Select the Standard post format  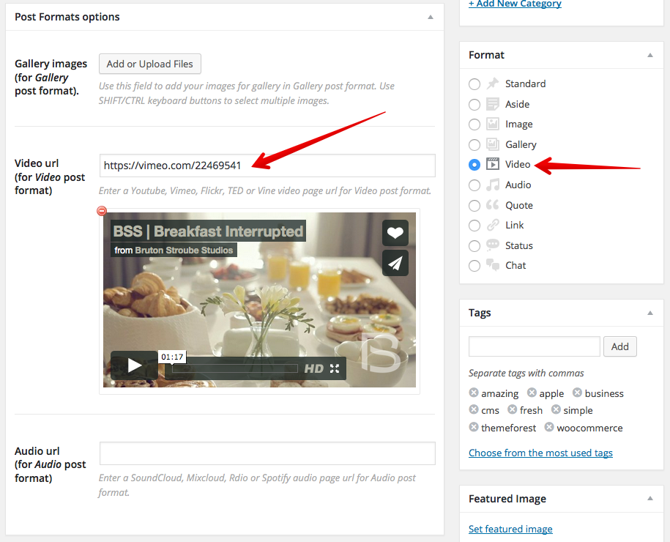[474, 84]
